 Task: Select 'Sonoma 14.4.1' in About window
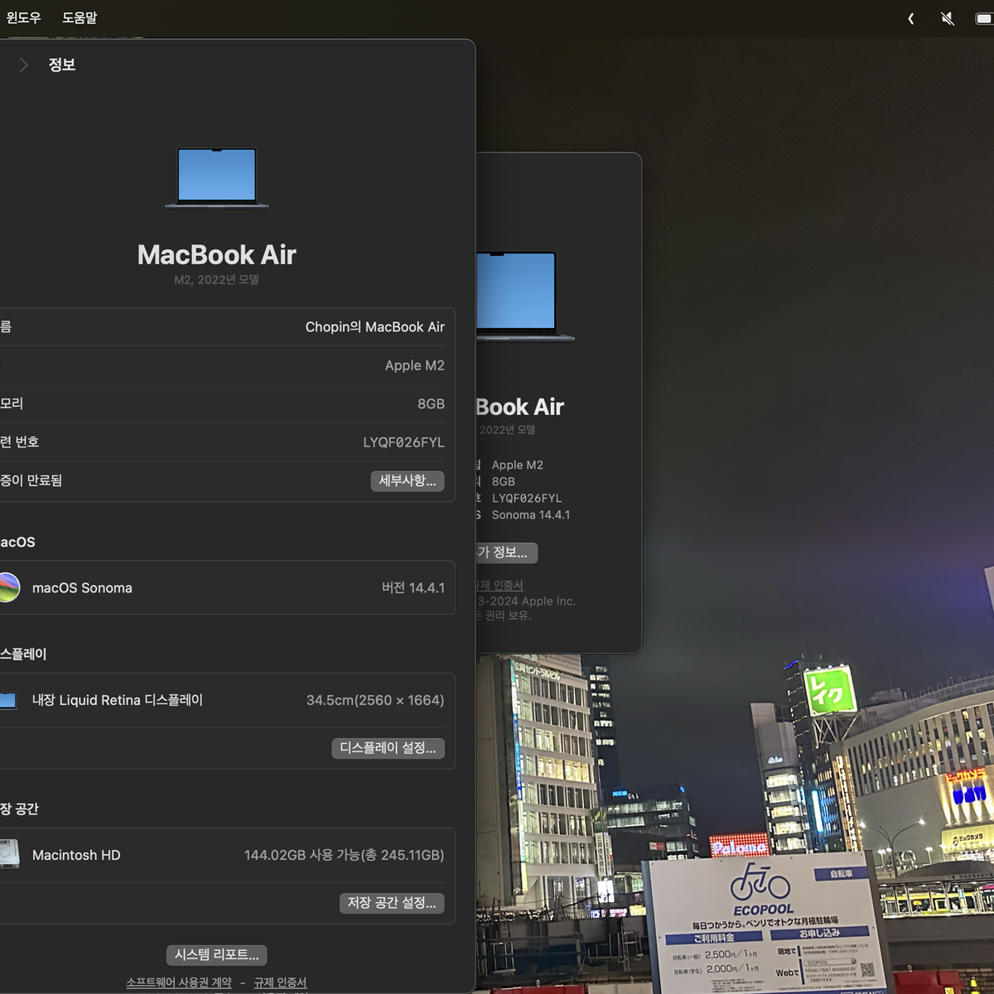[x=531, y=514]
